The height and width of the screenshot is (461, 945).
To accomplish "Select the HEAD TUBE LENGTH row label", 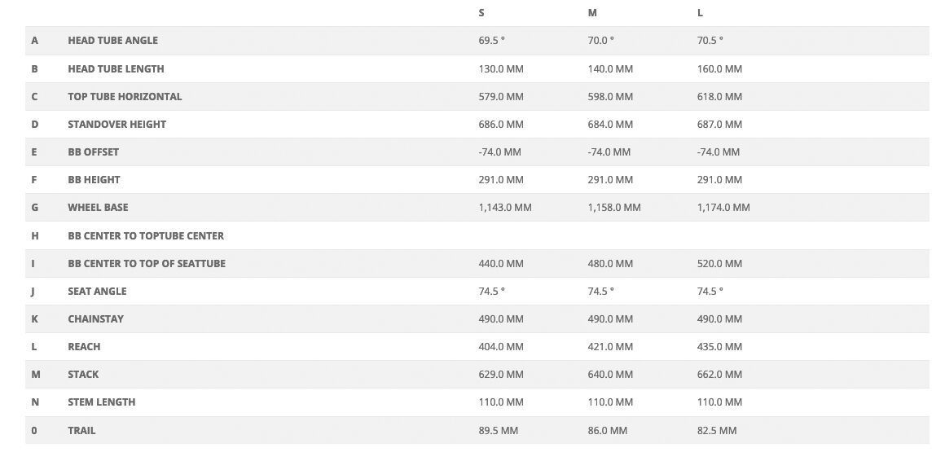I will coord(116,69).
